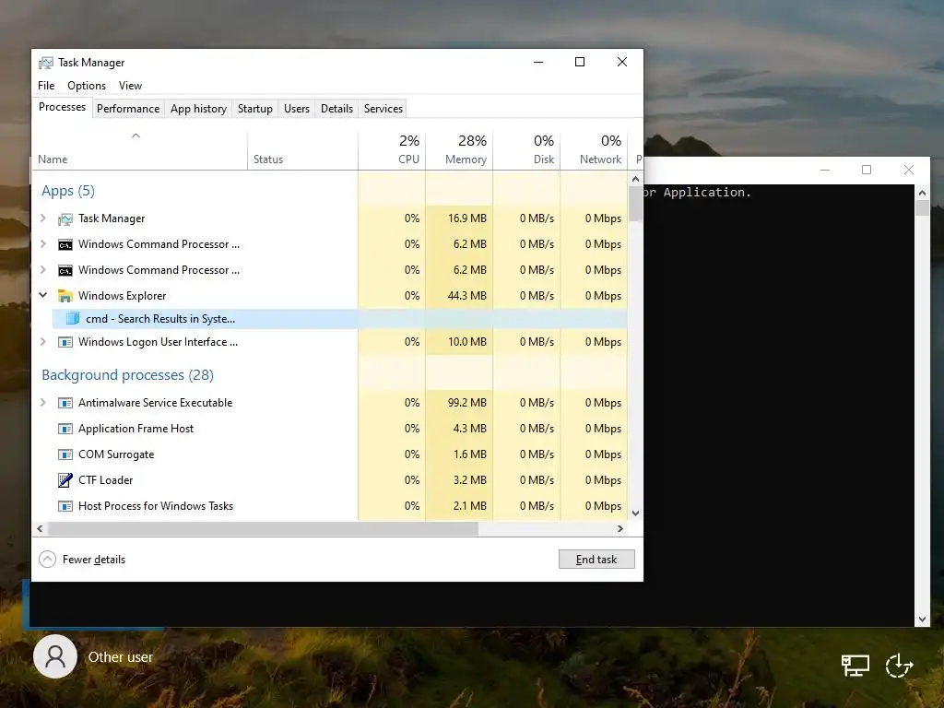Viewport: 944px width, 708px height.
Task: Open the View menu
Action: [x=130, y=86]
